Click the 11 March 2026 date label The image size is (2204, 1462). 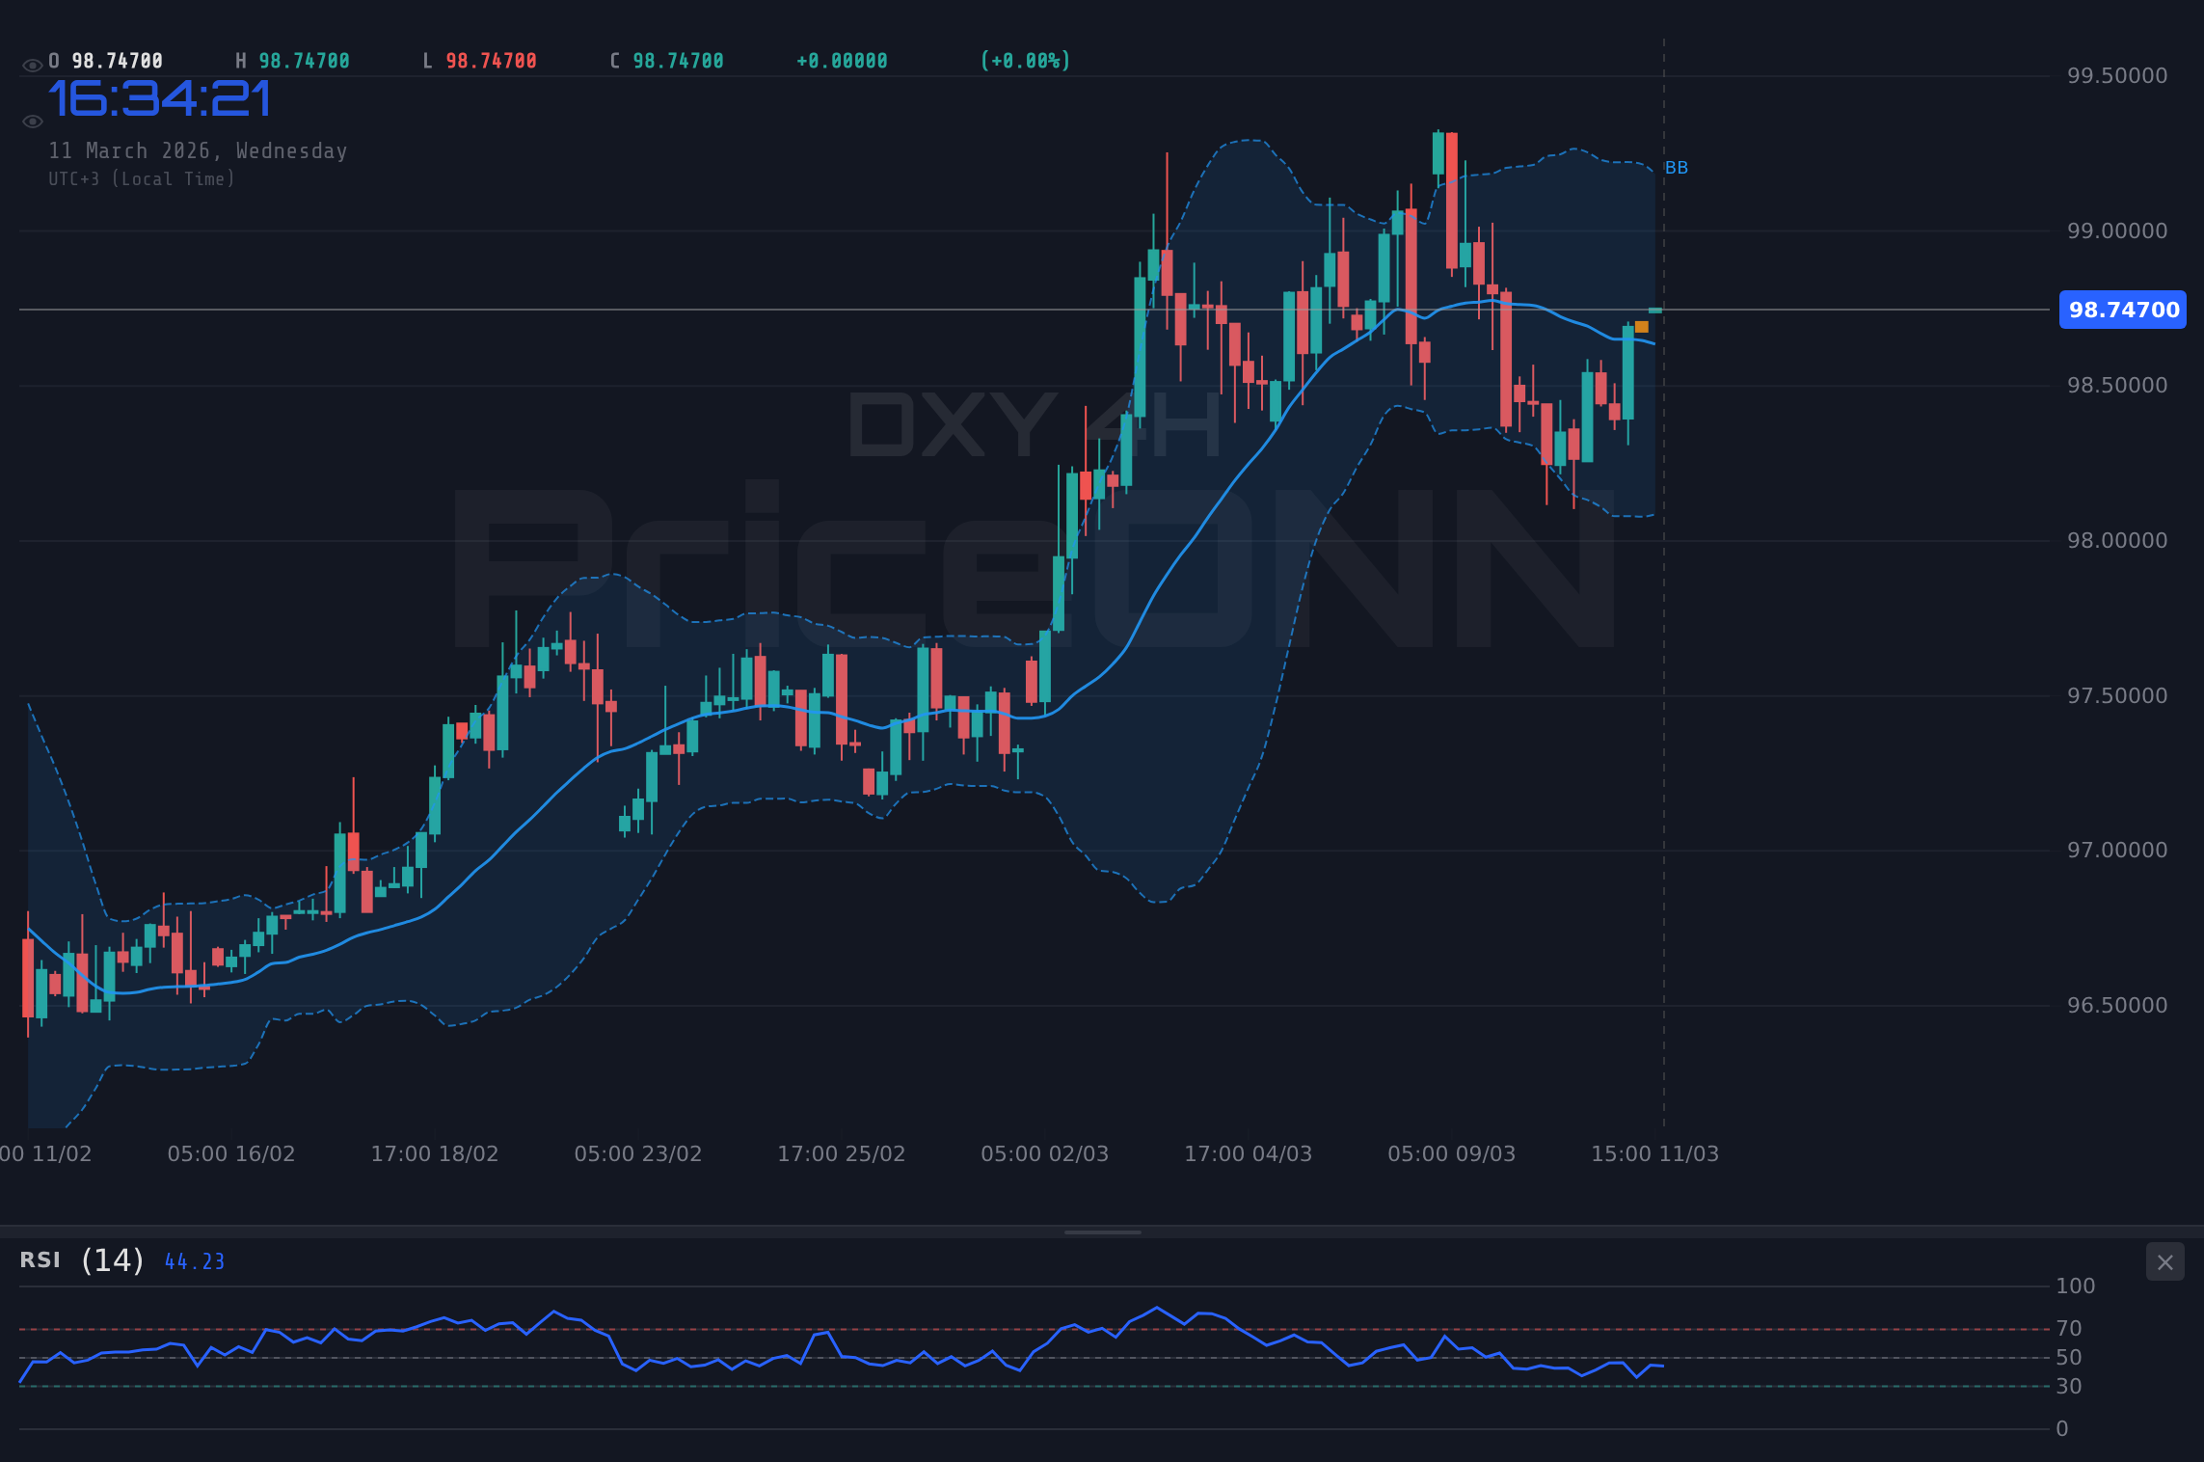198,150
